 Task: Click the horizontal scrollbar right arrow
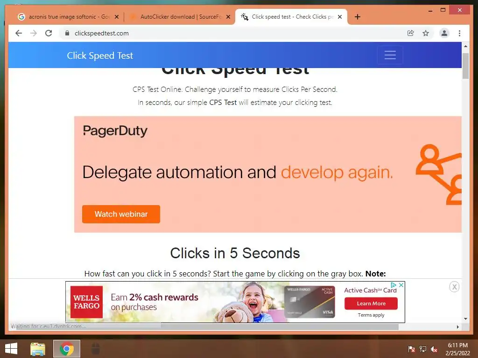point(457,327)
